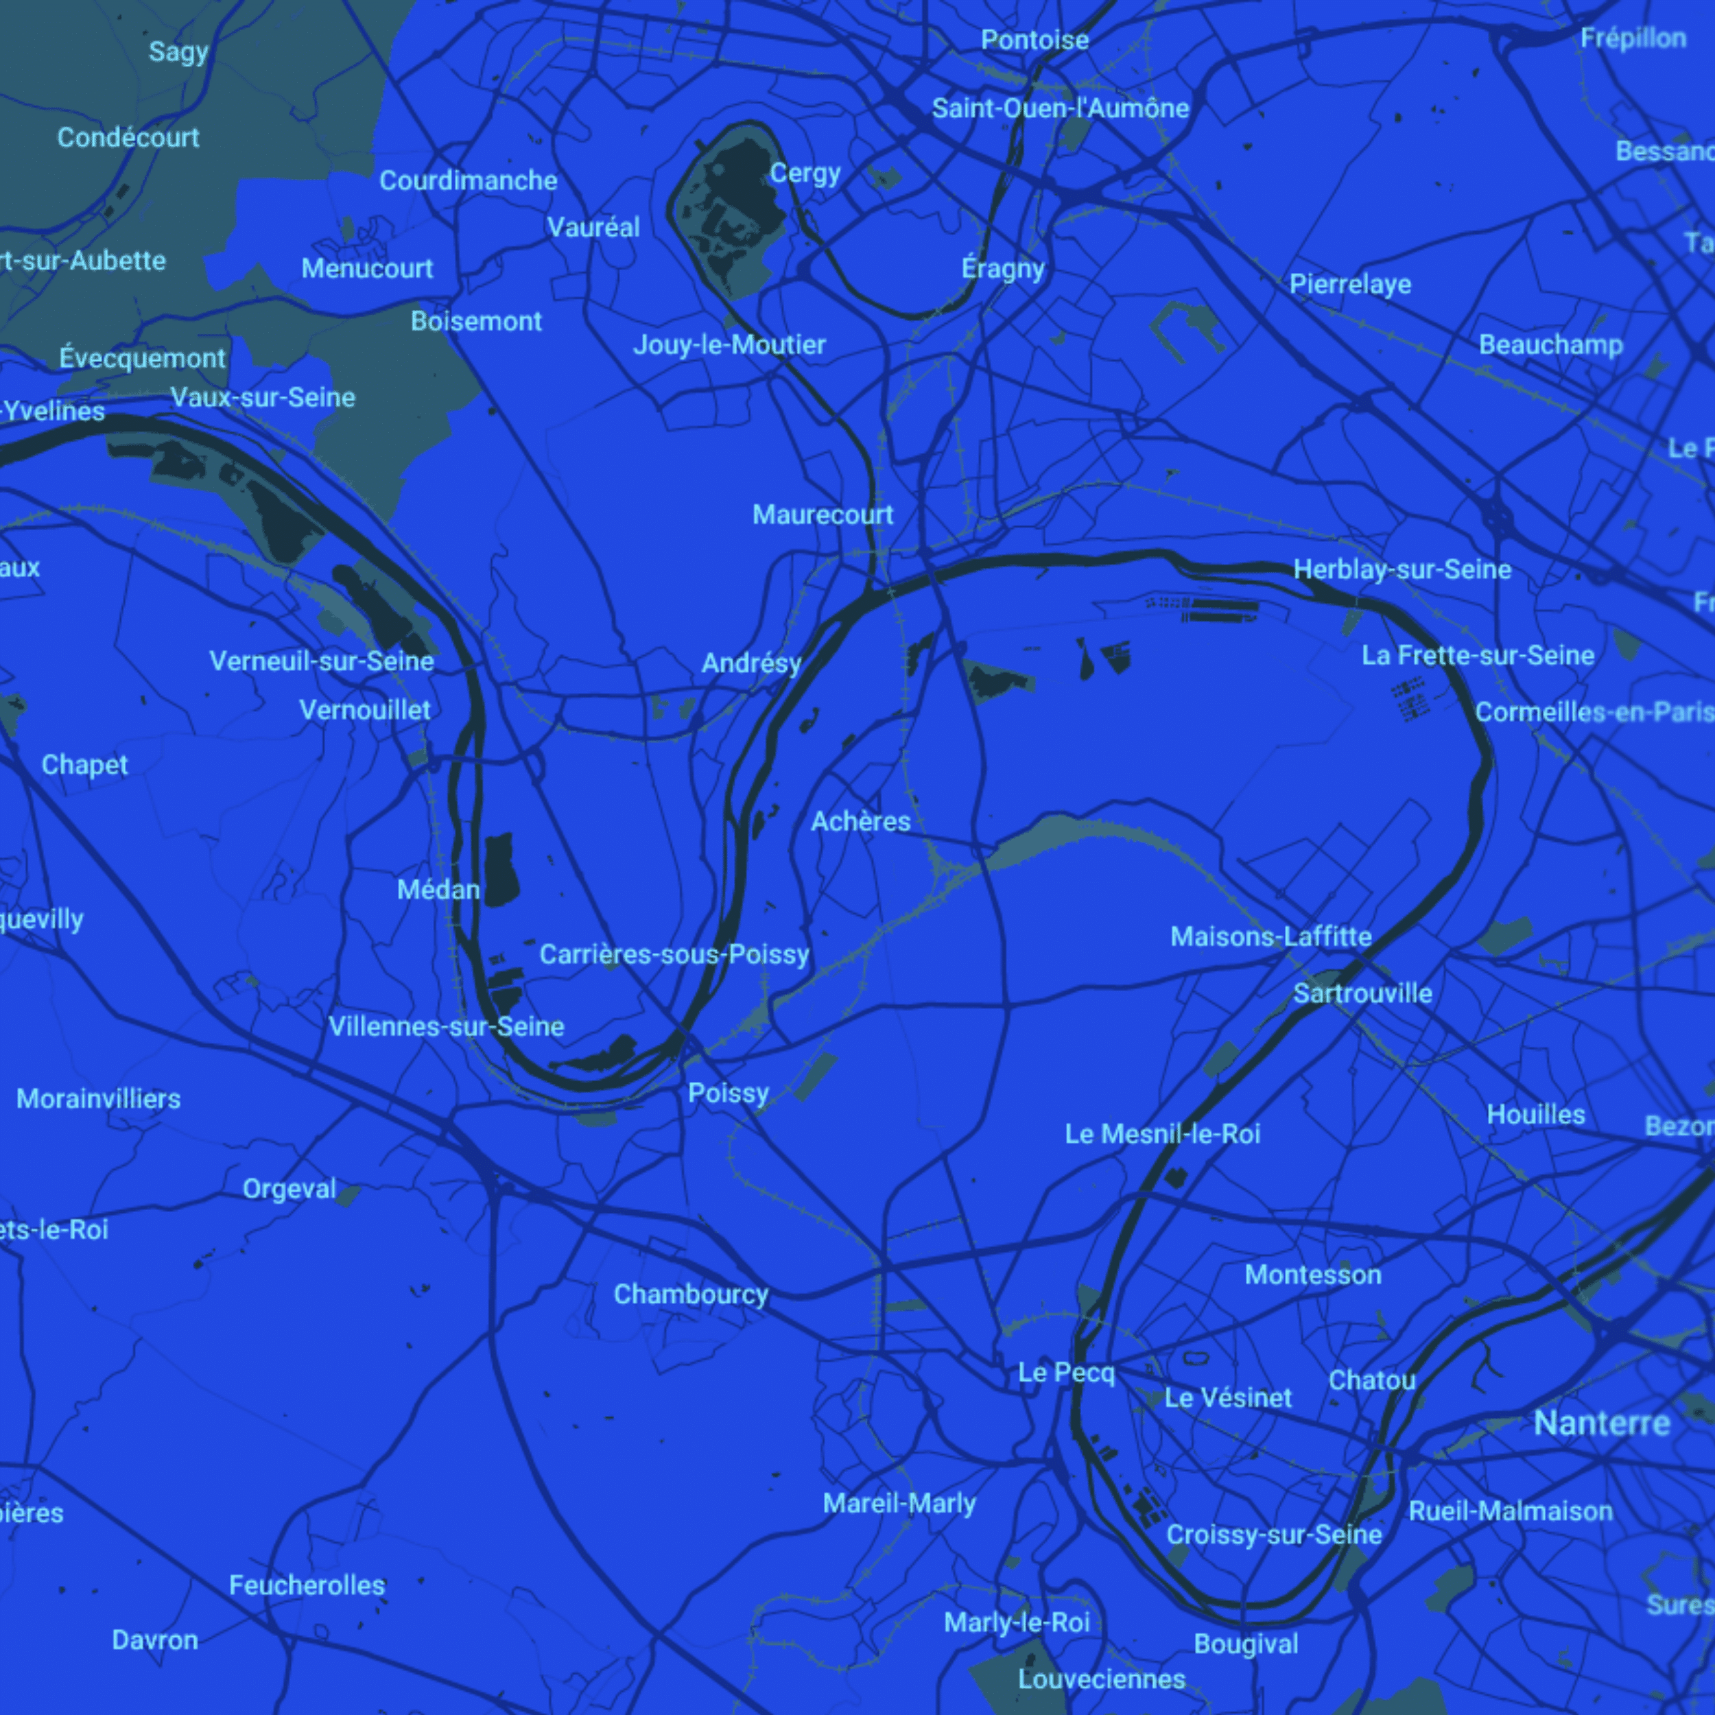Select Courdimanche on the map
The image size is (1715, 1715).
pos(469,181)
